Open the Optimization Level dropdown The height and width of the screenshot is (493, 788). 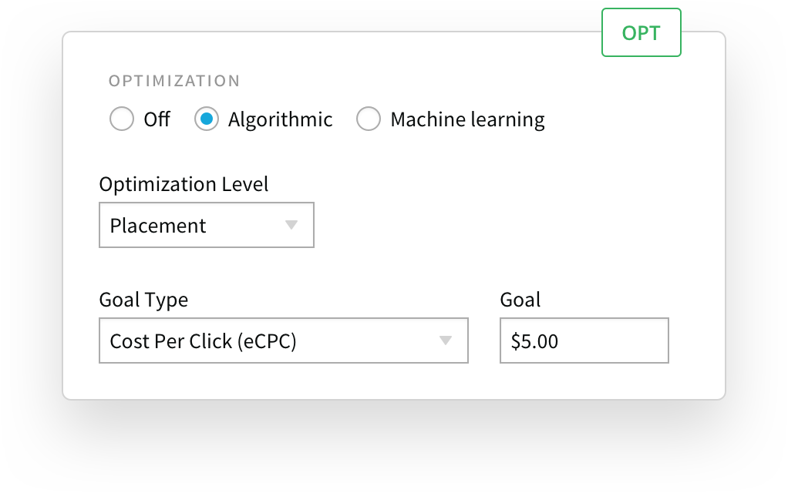click(x=207, y=225)
